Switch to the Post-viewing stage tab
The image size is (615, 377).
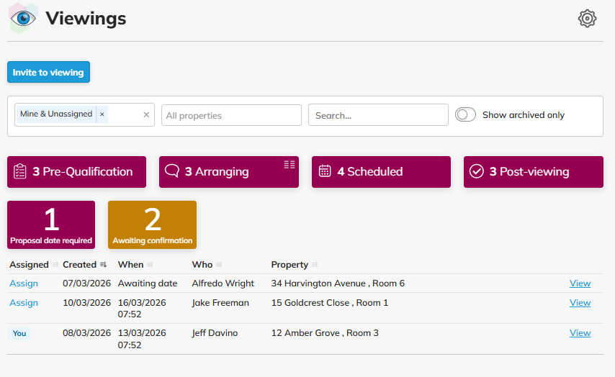[533, 172]
